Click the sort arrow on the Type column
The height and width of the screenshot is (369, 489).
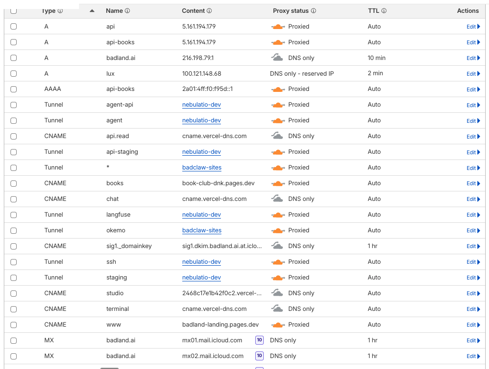91,10
